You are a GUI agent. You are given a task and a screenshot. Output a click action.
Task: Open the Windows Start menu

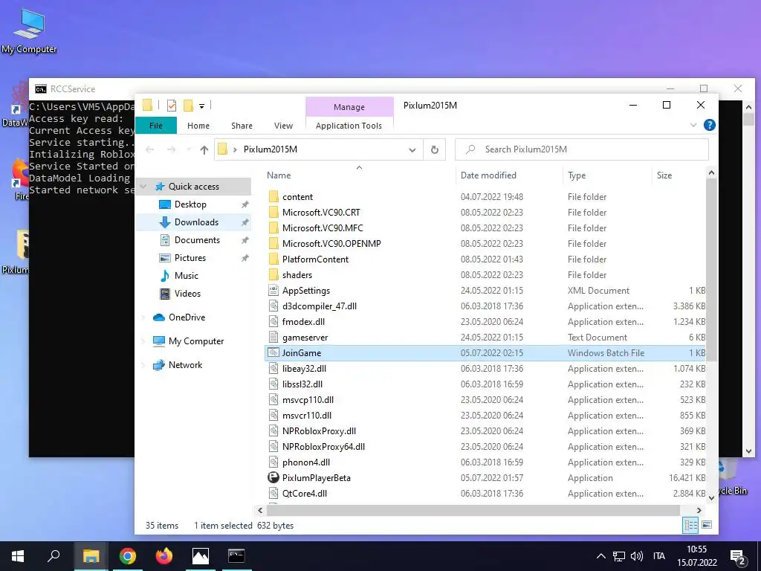pos(18,556)
